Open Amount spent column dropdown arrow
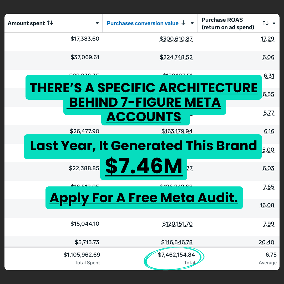This screenshot has width=284, height=284. [x=97, y=23]
